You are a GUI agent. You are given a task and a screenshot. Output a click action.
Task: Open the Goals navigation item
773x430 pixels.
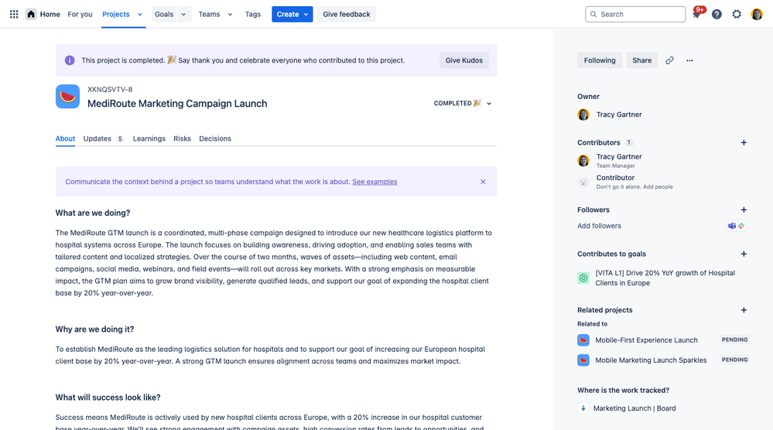click(164, 14)
